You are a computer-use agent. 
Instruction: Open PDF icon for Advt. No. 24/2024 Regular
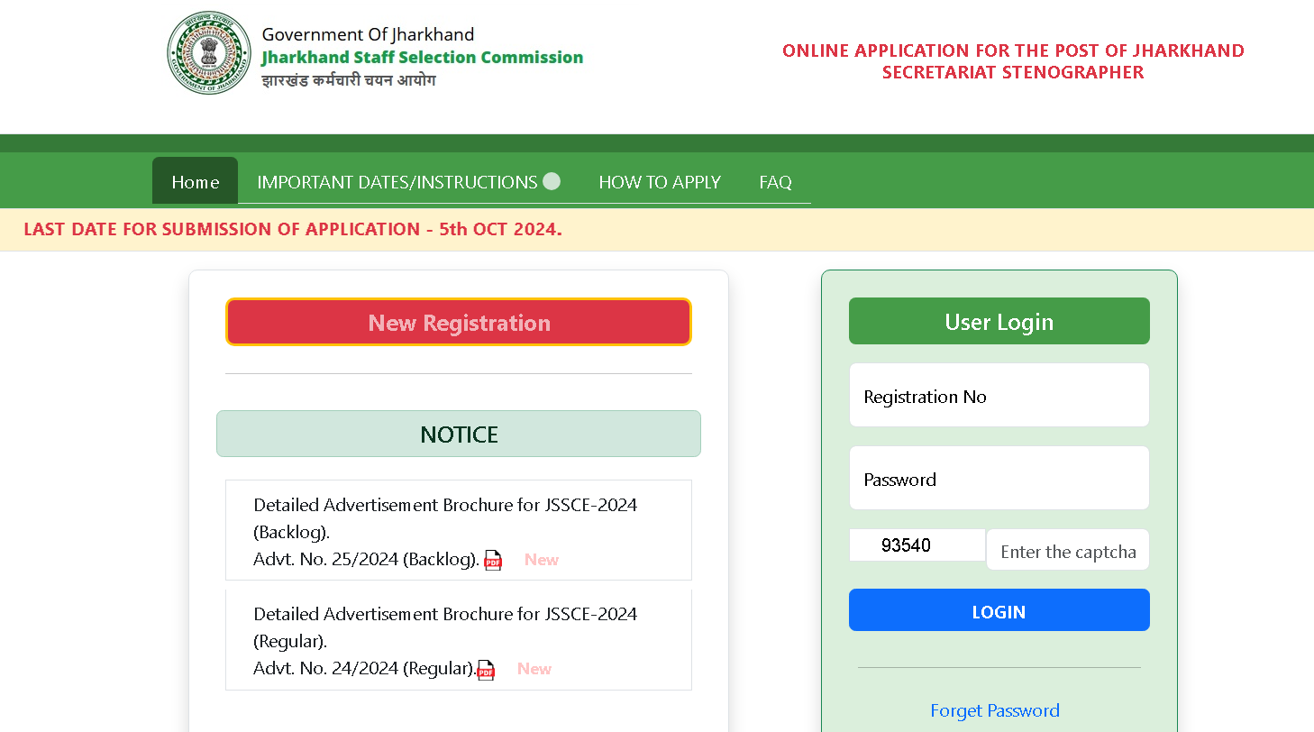pos(486,670)
